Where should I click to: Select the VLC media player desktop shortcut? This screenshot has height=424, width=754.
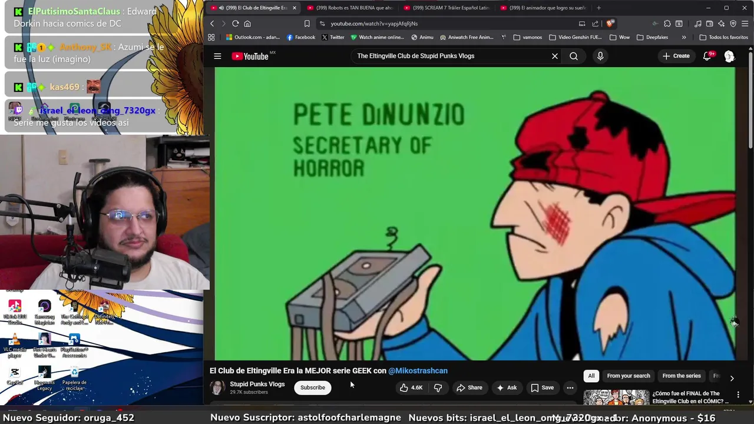[15, 346]
